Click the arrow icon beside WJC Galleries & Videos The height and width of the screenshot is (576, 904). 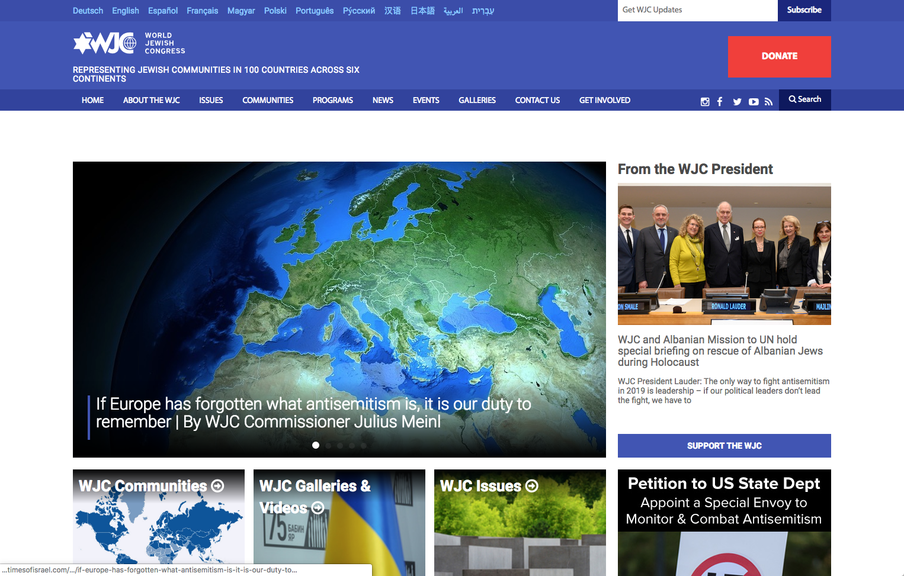(318, 508)
